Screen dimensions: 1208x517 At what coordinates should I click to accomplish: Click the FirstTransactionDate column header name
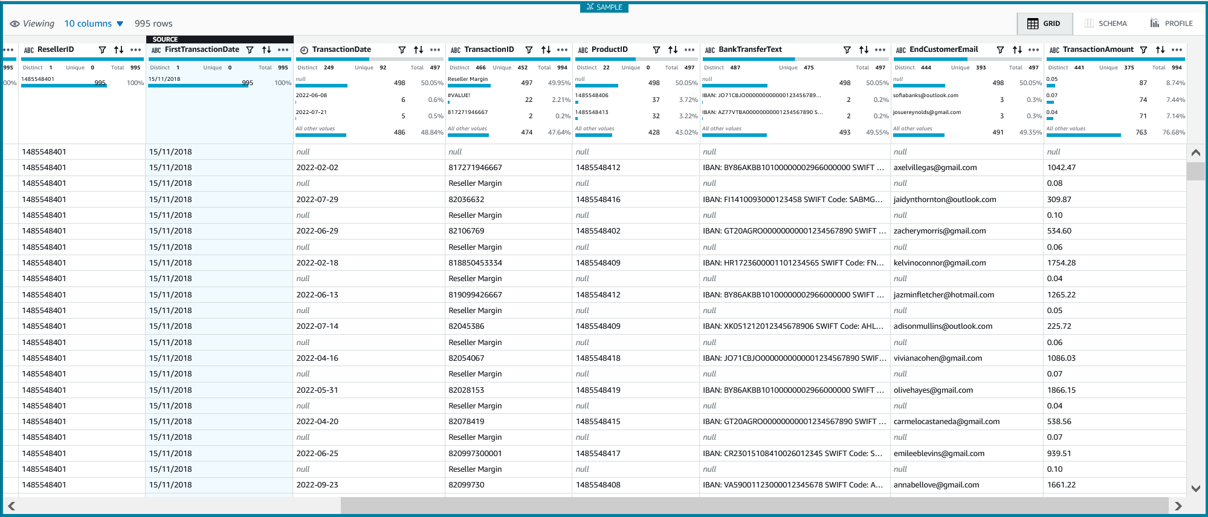coord(202,49)
